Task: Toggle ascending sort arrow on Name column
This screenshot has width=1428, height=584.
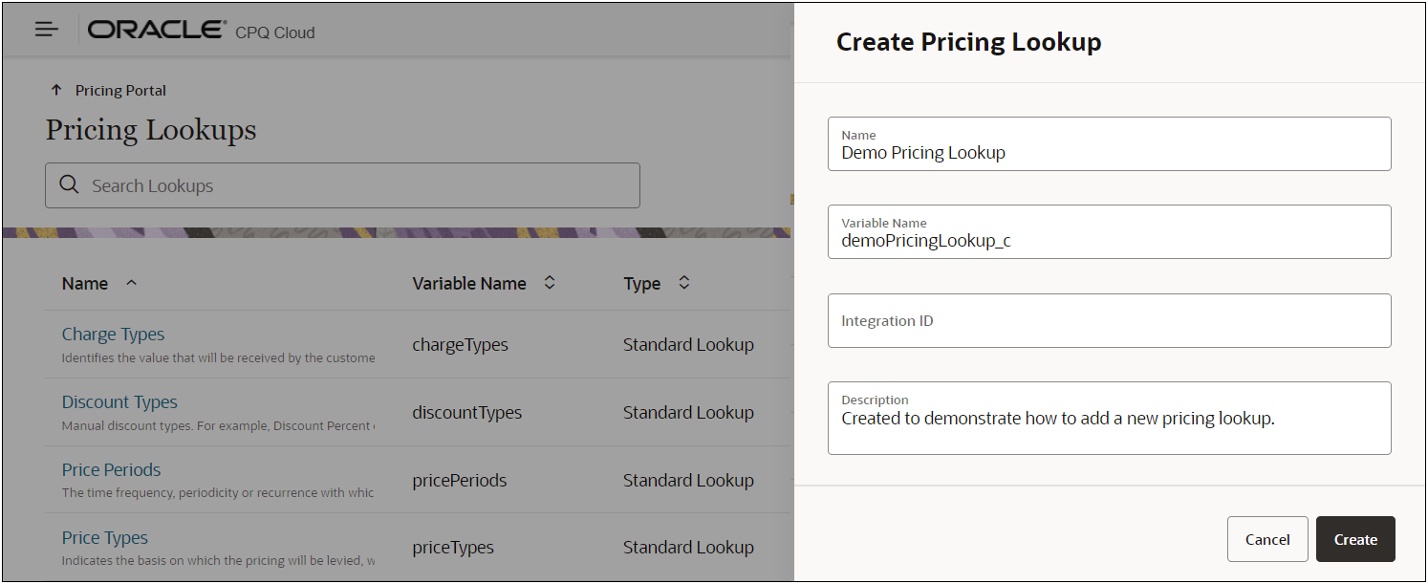Action: pyautogui.click(x=132, y=283)
